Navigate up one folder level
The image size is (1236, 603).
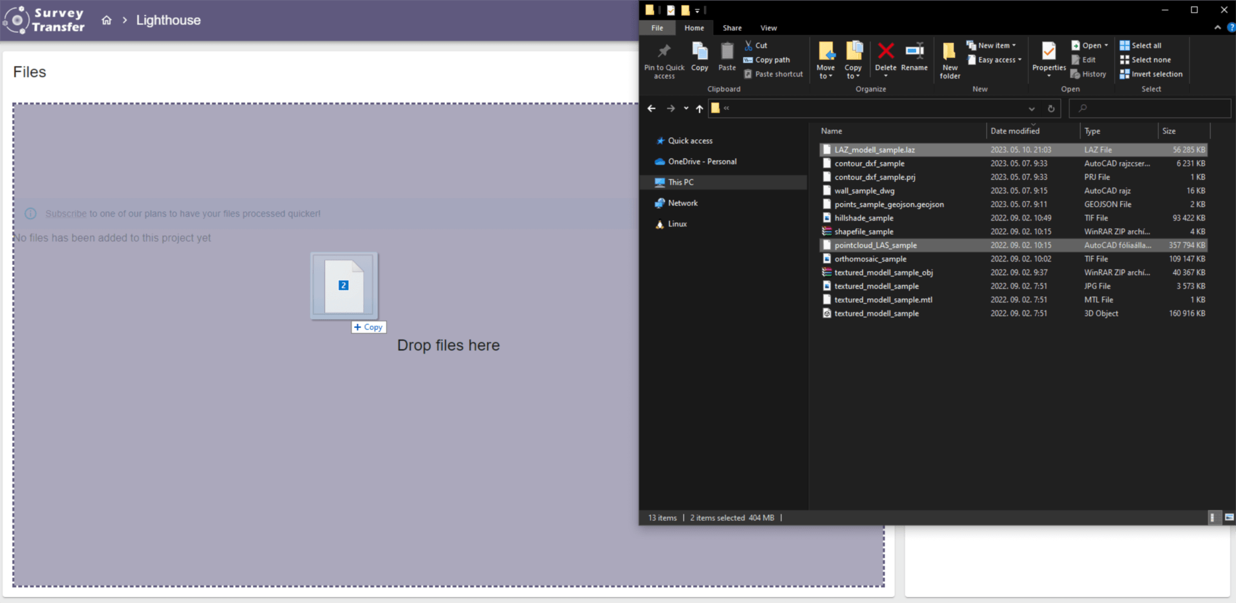click(x=700, y=109)
